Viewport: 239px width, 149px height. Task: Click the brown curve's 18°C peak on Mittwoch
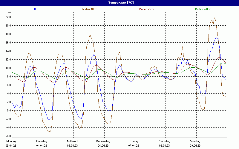tap(90, 34)
